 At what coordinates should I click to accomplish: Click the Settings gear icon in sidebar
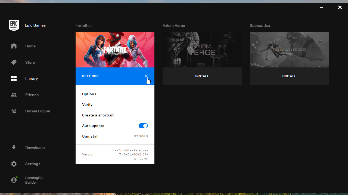pyautogui.click(x=14, y=164)
